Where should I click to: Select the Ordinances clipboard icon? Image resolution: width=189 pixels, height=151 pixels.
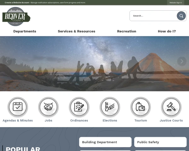coord(79,107)
